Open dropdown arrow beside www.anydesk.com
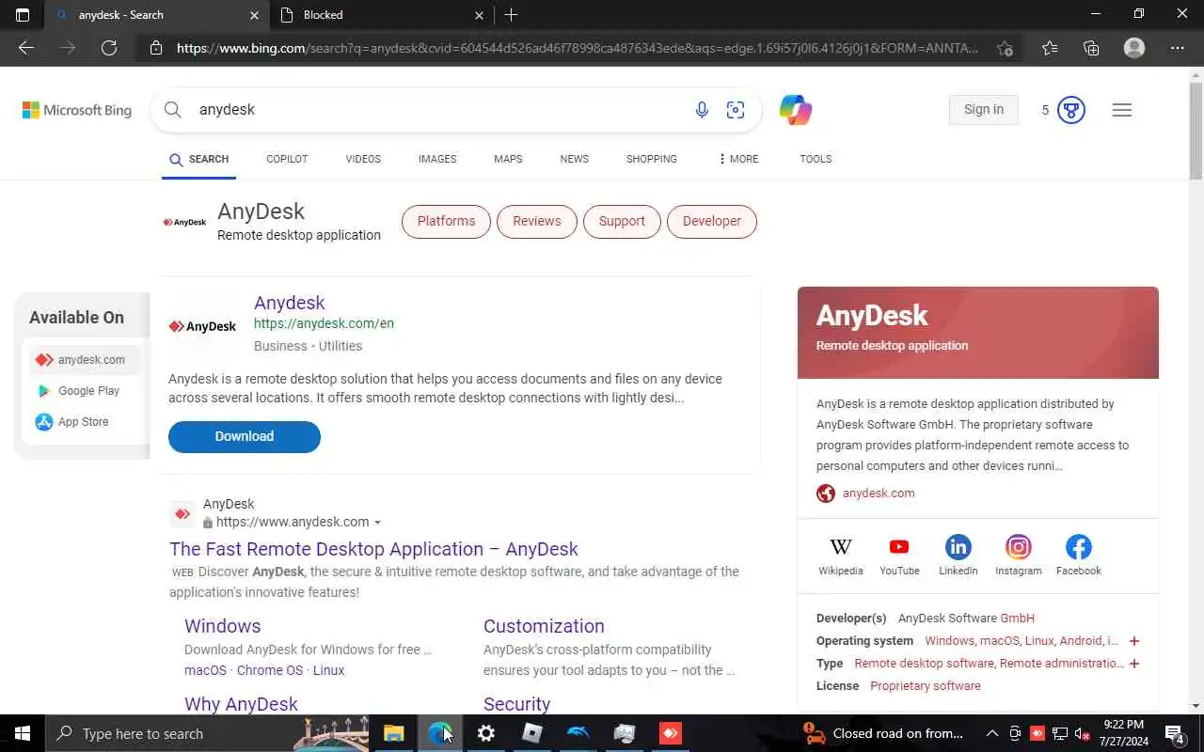The image size is (1204, 752). coord(377,523)
